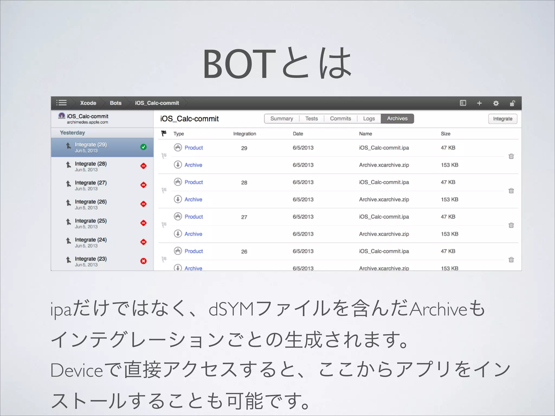Flag integration 28 archive group
This screenshot has width=555, height=416.
164,190
